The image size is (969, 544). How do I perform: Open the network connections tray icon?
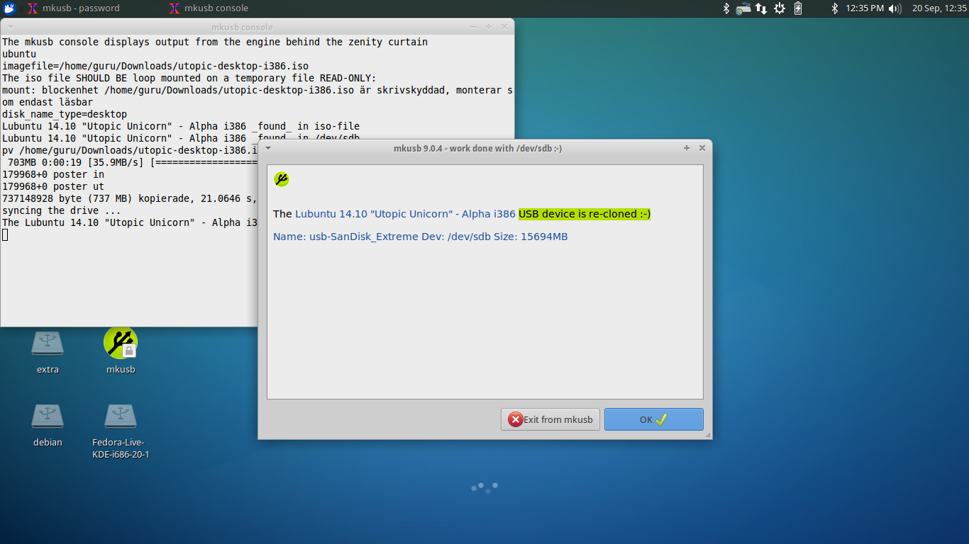[x=761, y=8]
